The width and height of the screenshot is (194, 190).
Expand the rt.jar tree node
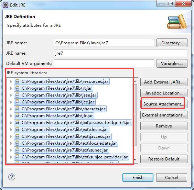pyautogui.click(x=11, y=88)
